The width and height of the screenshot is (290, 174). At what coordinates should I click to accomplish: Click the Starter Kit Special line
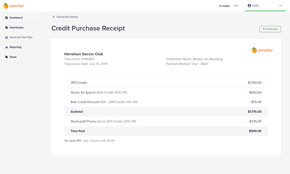[99, 93]
